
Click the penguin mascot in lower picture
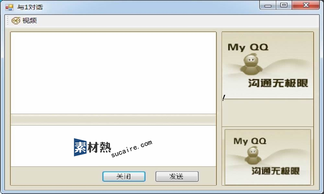(x=253, y=156)
